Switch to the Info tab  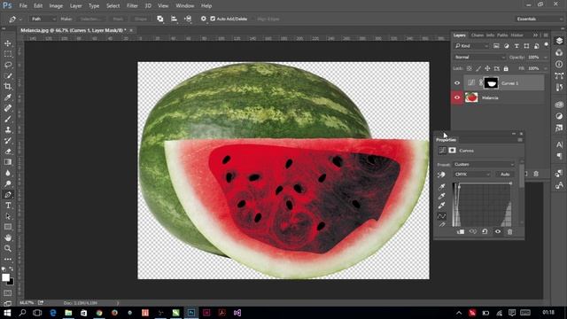(x=490, y=35)
